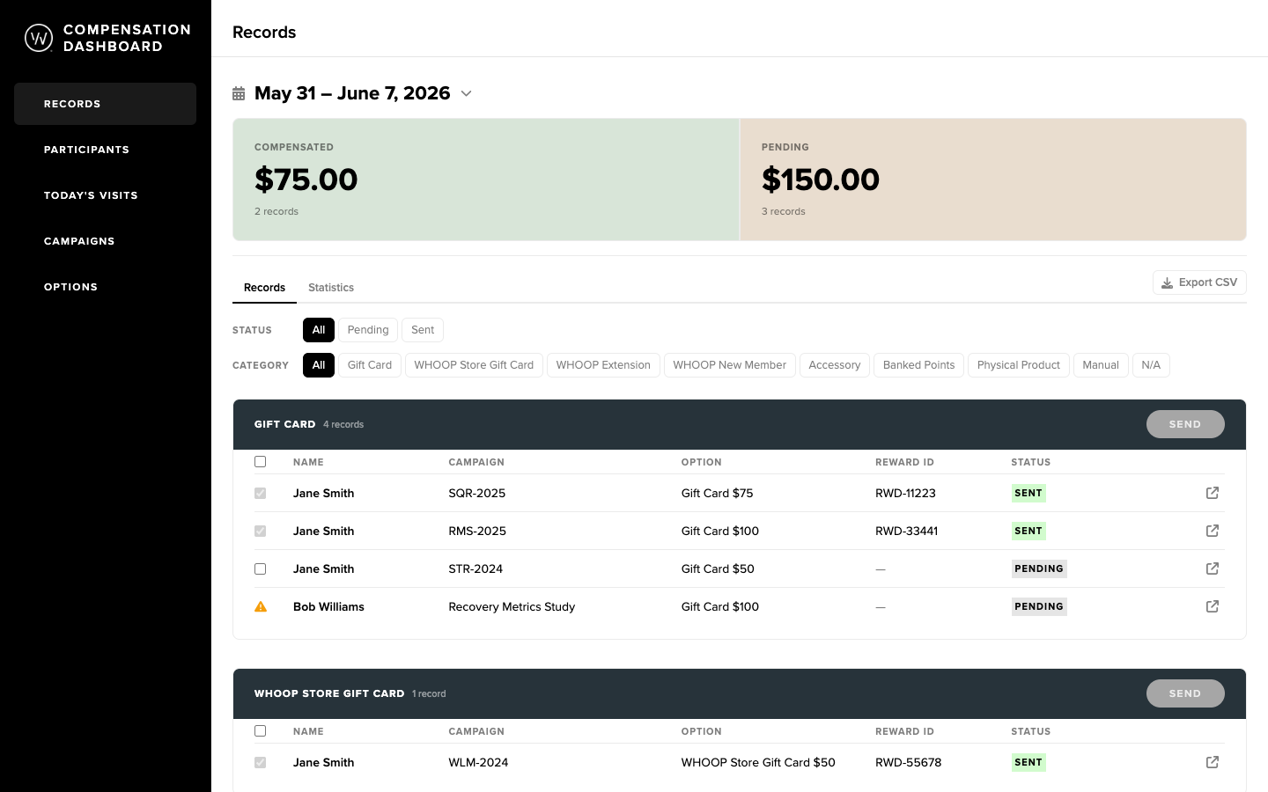Click warning icon next to Bob Williams
This screenshot has width=1268, height=792.
[x=261, y=606]
